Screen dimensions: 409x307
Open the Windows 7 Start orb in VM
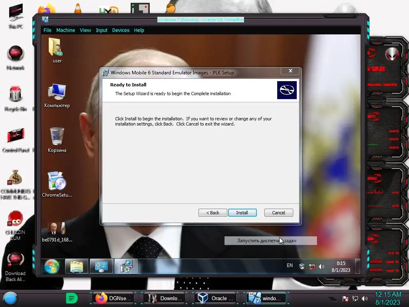(52, 266)
